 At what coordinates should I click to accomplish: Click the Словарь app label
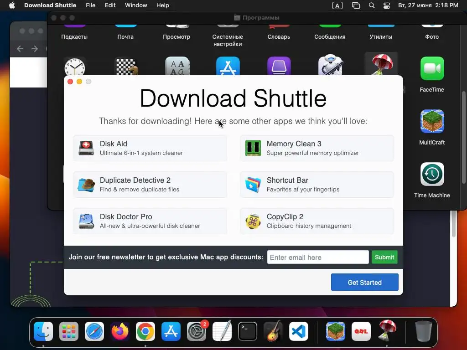coord(279,37)
